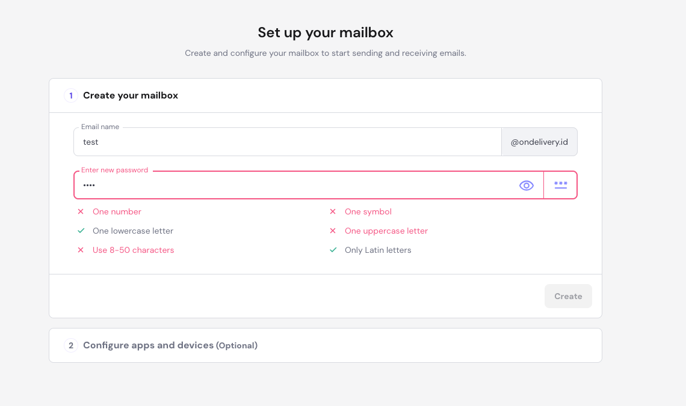Click the step 1 number badge
This screenshot has width=686, height=406.
pyautogui.click(x=71, y=95)
